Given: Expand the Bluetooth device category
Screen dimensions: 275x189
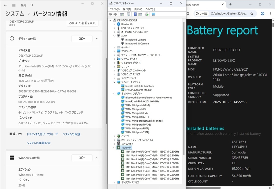Looking at the screenshot, I should [x=114, y=24].
